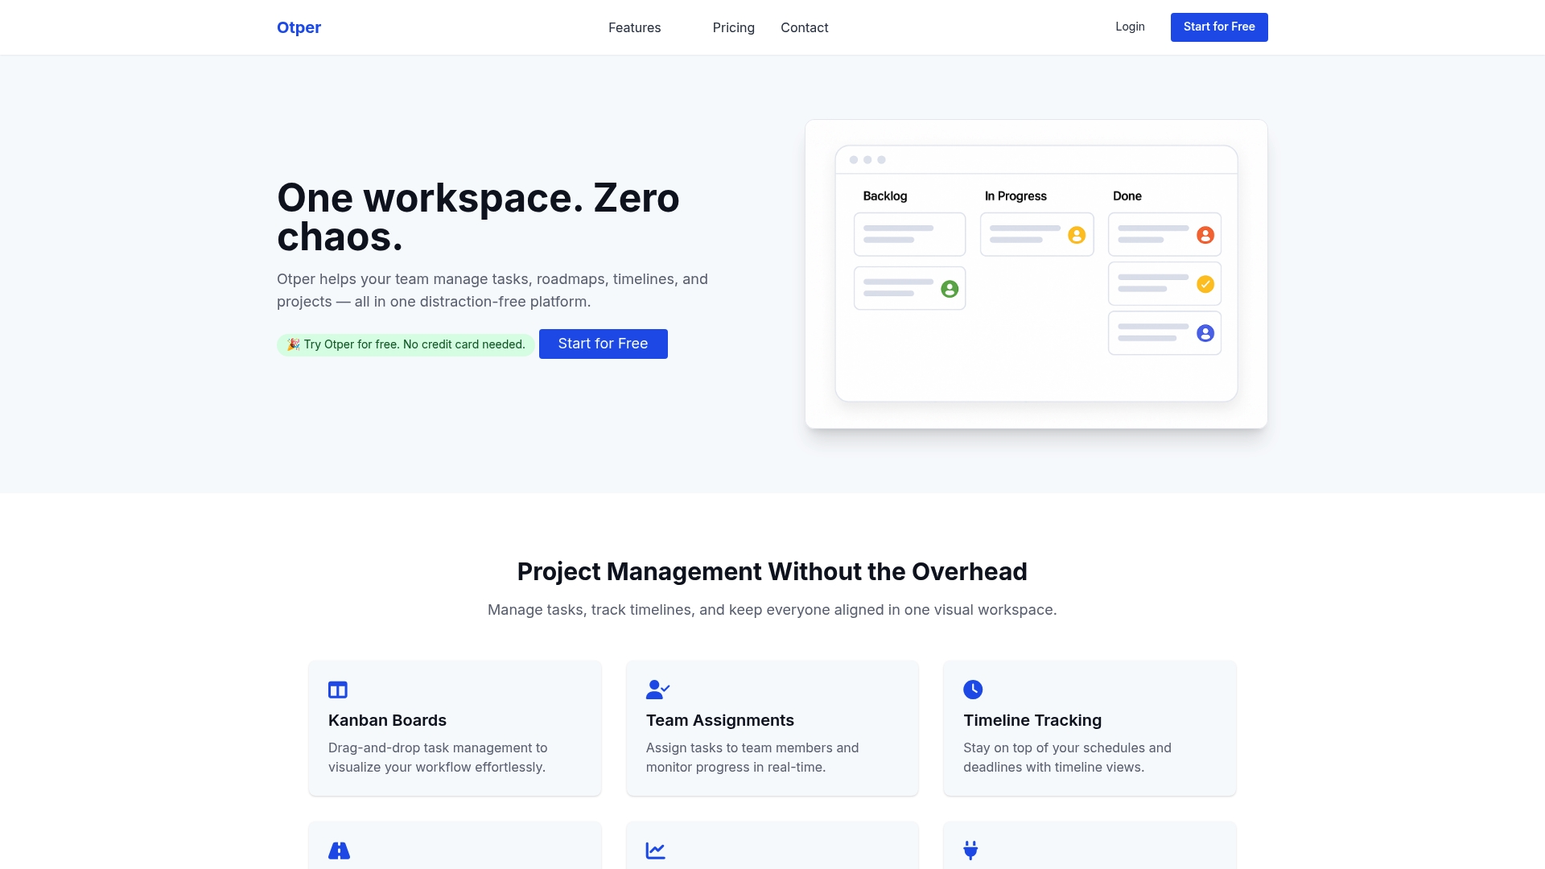Viewport: 1545px width, 869px height.
Task: Click the orange avatar in In Progress card
Action: [1077, 235]
